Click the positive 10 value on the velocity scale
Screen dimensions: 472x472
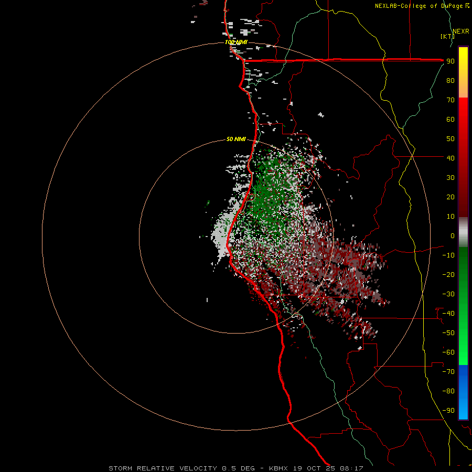[450, 217]
